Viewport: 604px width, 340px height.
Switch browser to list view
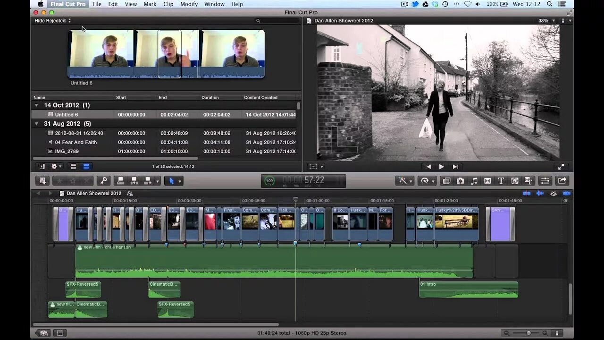click(86, 166)
